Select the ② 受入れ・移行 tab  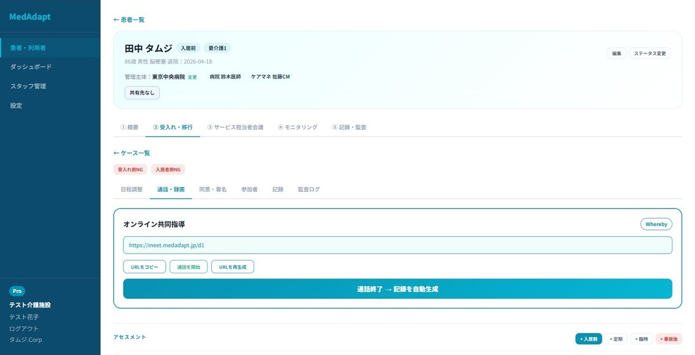pyautogui.click(x=173, y=127)
